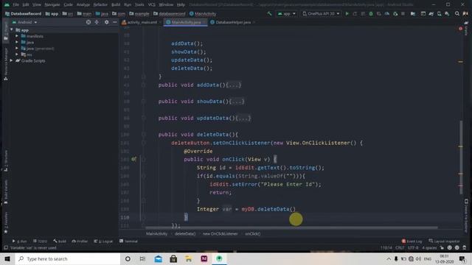This screenshot has width=472, height=265.
Task: Open the VCS menu
Action: (151, 4)
